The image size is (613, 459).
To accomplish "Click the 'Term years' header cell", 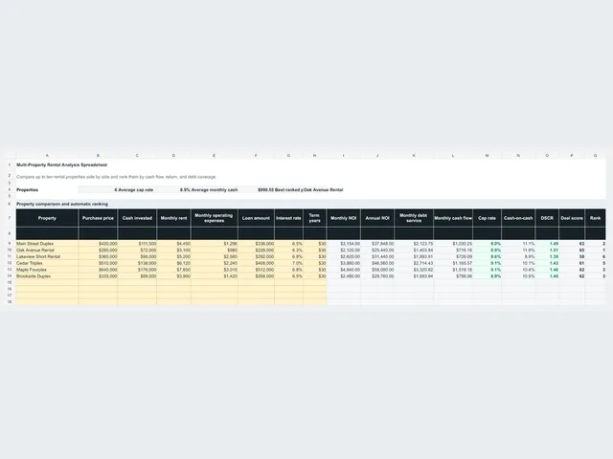I will pyautogui.click(x=315, y=218).
